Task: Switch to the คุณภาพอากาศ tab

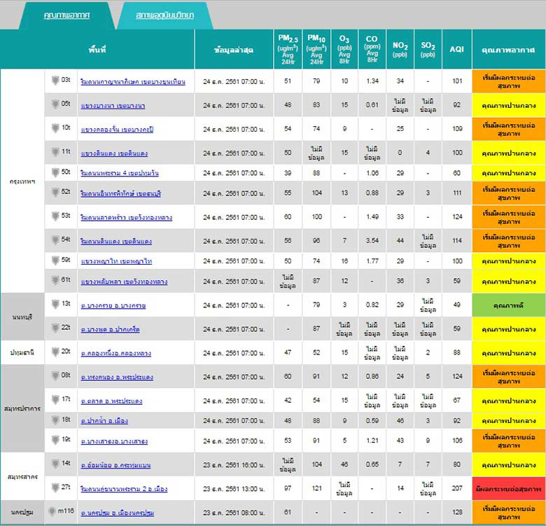Action: [x=66, y=15]
